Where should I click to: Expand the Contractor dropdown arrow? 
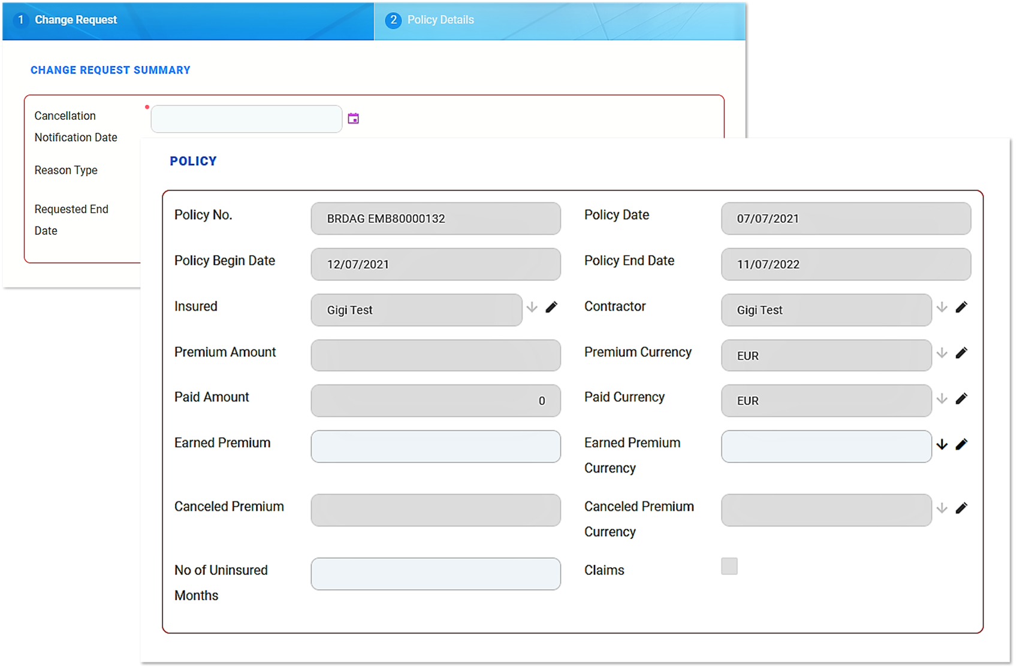941,307
